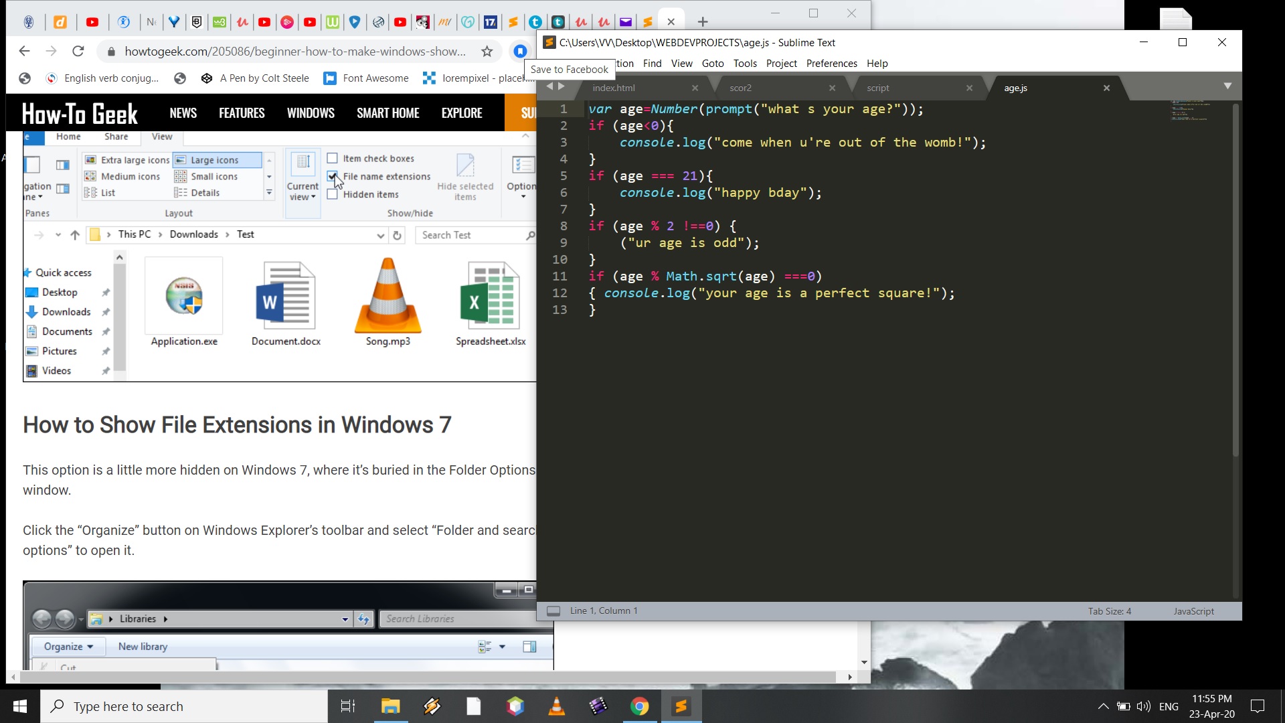This screenshot has width=1285, height=723.
Task: Click the Song.mp3 file icon
Action: (x=388, y=300)
